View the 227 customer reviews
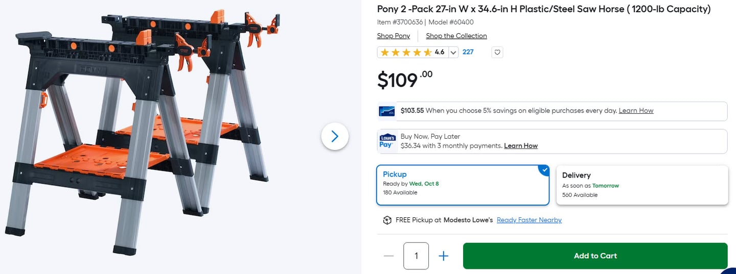The width and height of the screenshot is (736, 274). pos(468,52)
